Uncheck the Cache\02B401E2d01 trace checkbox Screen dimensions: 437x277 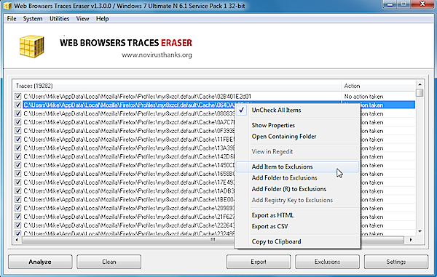tap(17, 97)
